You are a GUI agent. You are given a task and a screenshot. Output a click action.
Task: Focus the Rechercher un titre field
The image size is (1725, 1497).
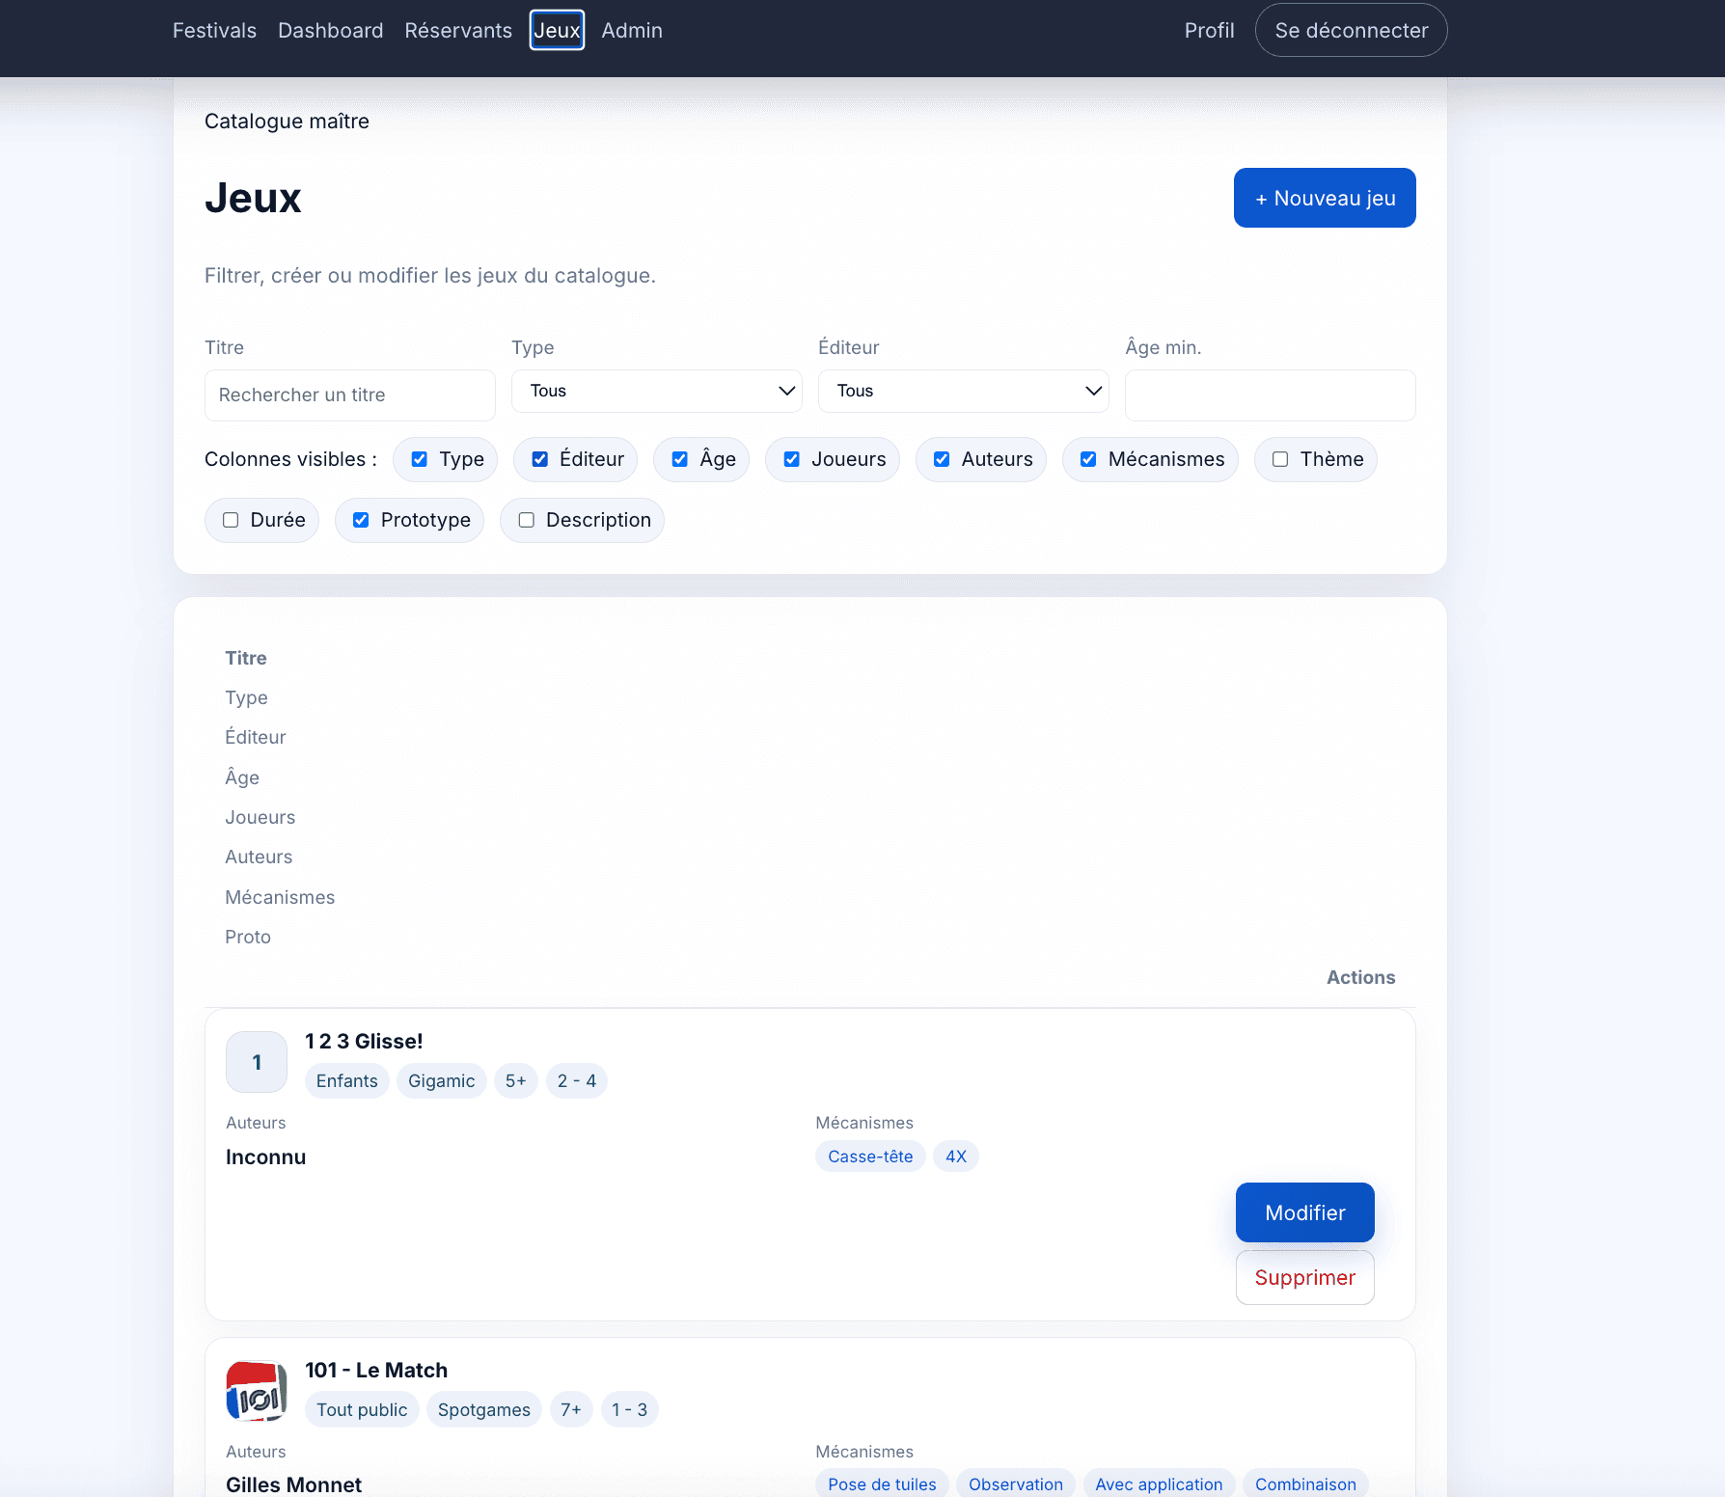[350, 395]
